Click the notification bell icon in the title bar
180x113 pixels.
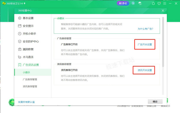point(153,3)
